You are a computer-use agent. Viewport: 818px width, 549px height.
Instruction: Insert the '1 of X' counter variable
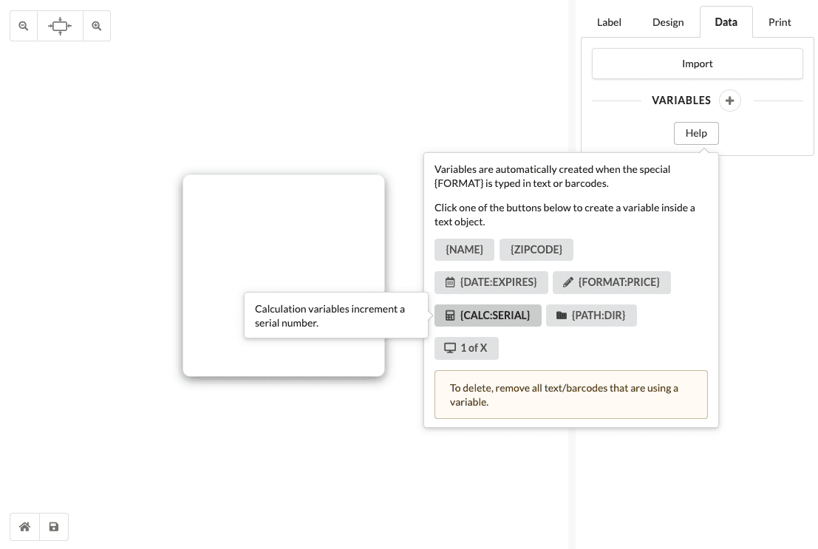466,348
